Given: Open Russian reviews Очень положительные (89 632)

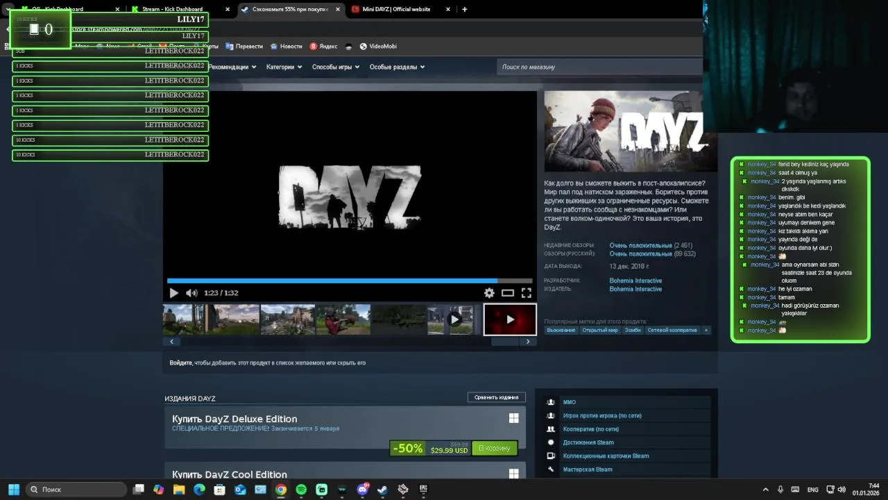Looking at the screenshot, I should pyautogui.click(x=652, y=254).
